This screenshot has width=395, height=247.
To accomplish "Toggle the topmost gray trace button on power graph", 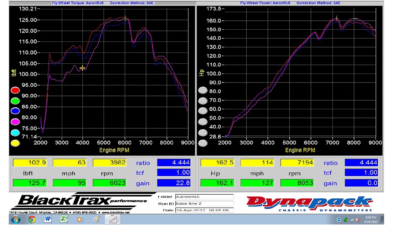I will click(203, 90).
